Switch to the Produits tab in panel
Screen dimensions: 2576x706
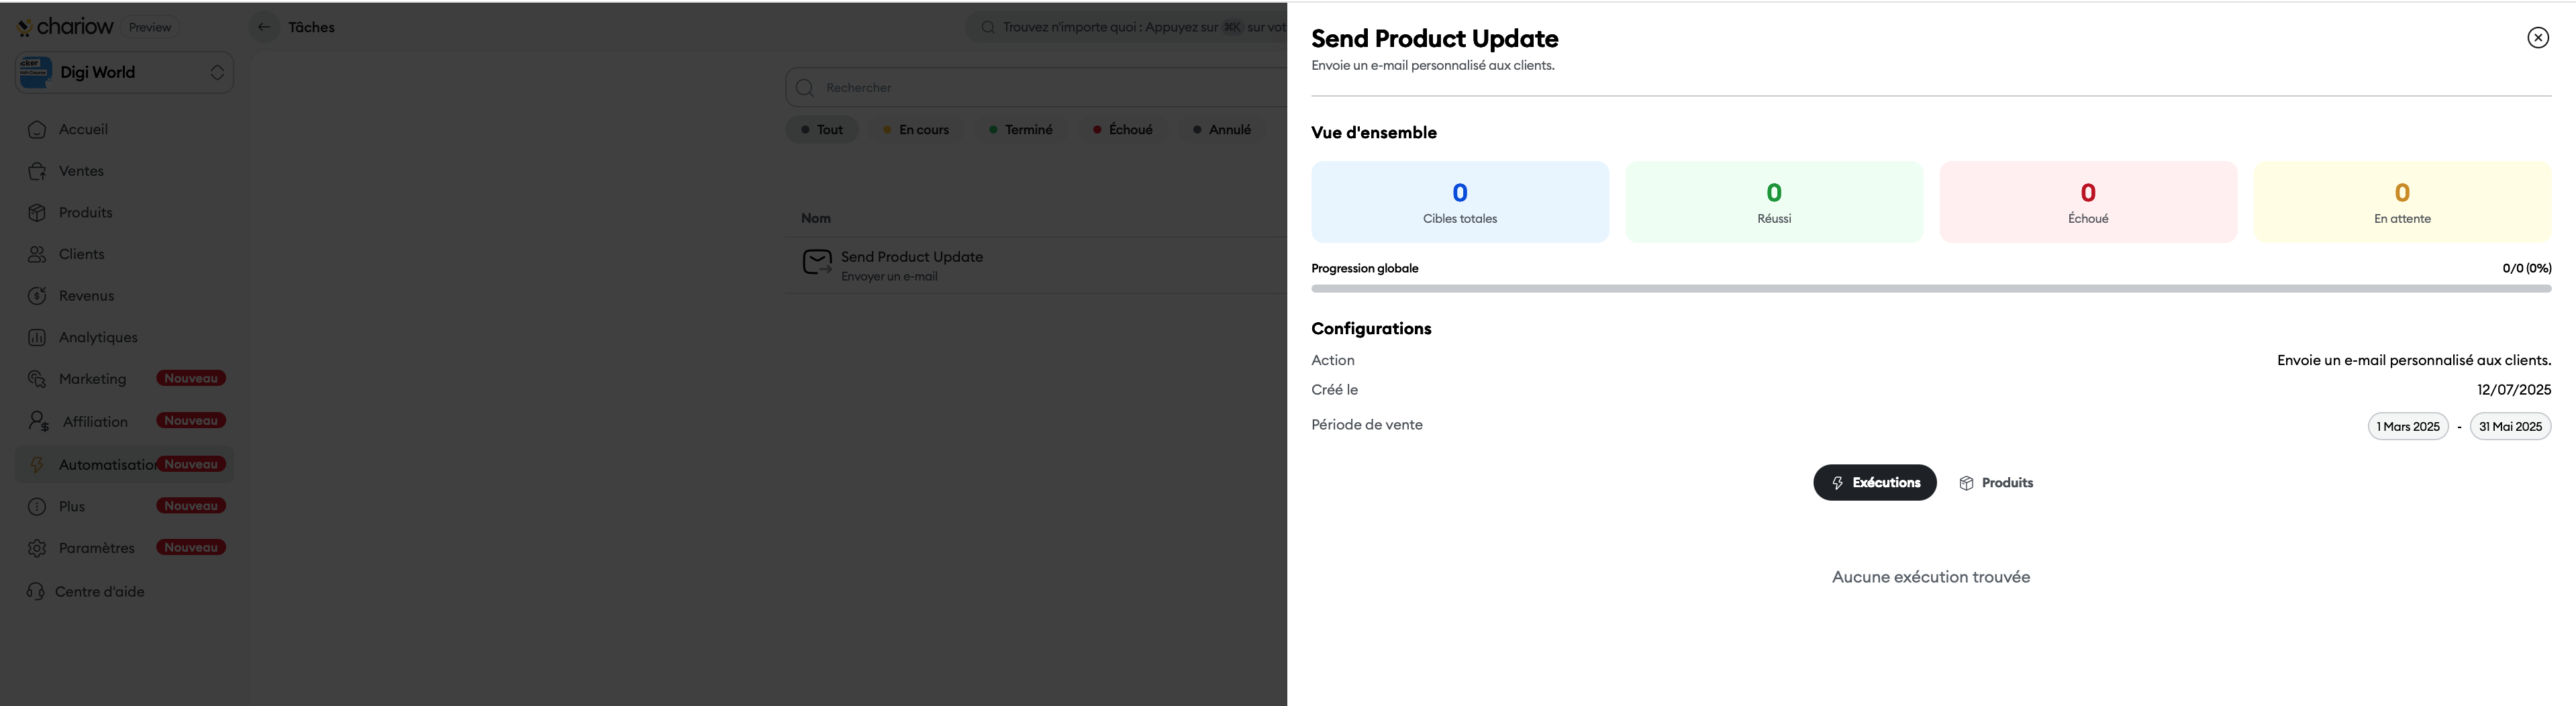tap(1995, 483)
